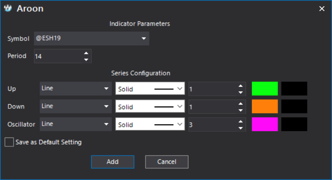Click the Aroon title text
Screen dimensions: 332x180
coord(30,9)
